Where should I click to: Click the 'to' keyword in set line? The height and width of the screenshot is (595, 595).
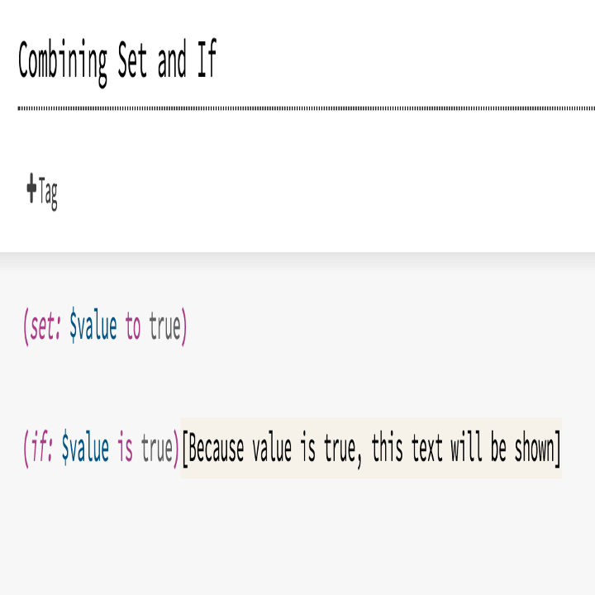tap(133, 328)
